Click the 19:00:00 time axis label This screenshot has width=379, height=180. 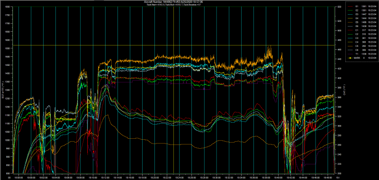(x=31, y=177)
